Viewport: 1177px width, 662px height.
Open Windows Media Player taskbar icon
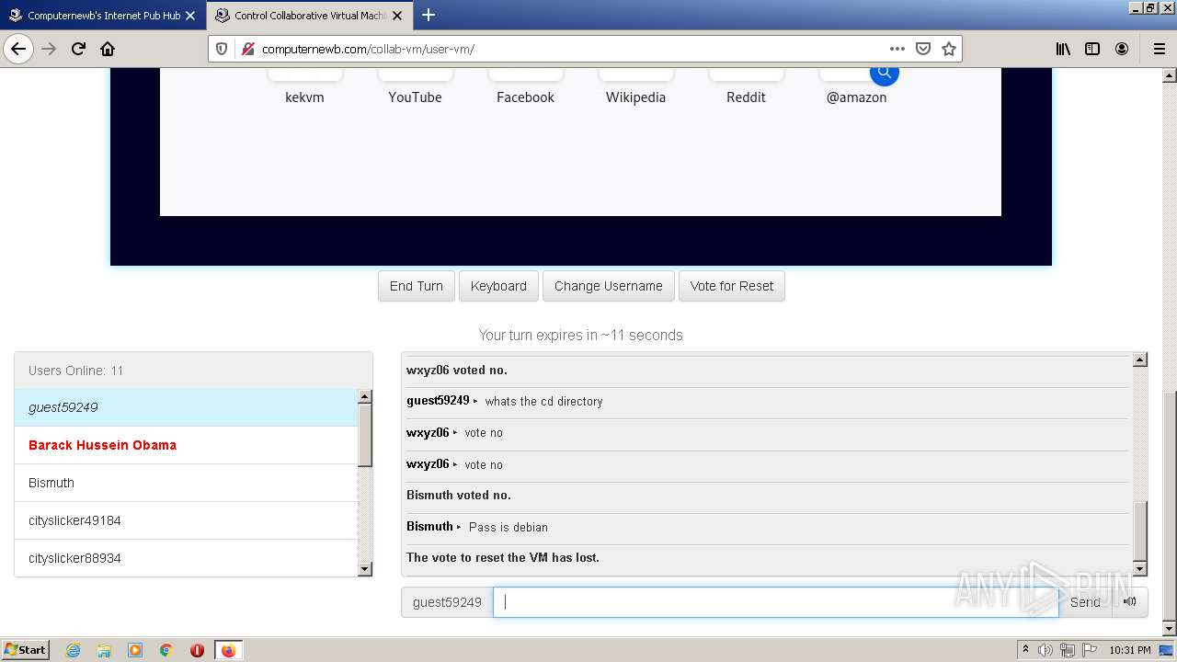tap(135, 650)
